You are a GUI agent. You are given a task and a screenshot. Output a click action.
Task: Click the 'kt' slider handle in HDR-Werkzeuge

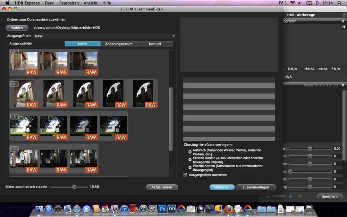click(x=290, y=172)
